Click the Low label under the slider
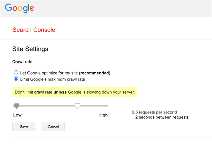Screen dimensions: 212x144 click(17, 115)
